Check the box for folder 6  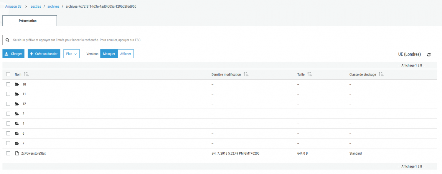(x=8, y=133)
